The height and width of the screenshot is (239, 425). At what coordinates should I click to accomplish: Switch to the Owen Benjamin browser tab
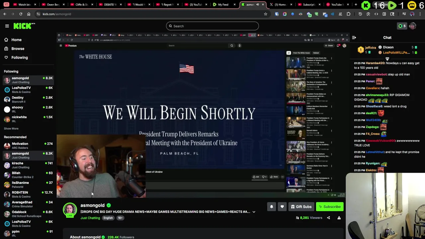pos(52,5)
